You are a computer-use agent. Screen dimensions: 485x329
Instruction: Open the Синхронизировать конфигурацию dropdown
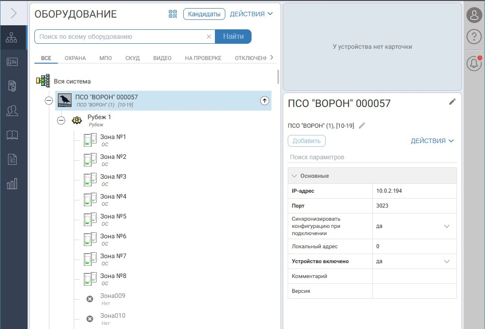pyautogui.click(x=447, y=226)
